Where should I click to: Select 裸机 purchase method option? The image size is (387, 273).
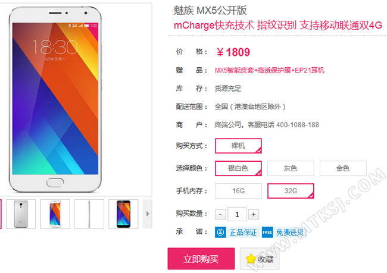click(x=238, y=146)
